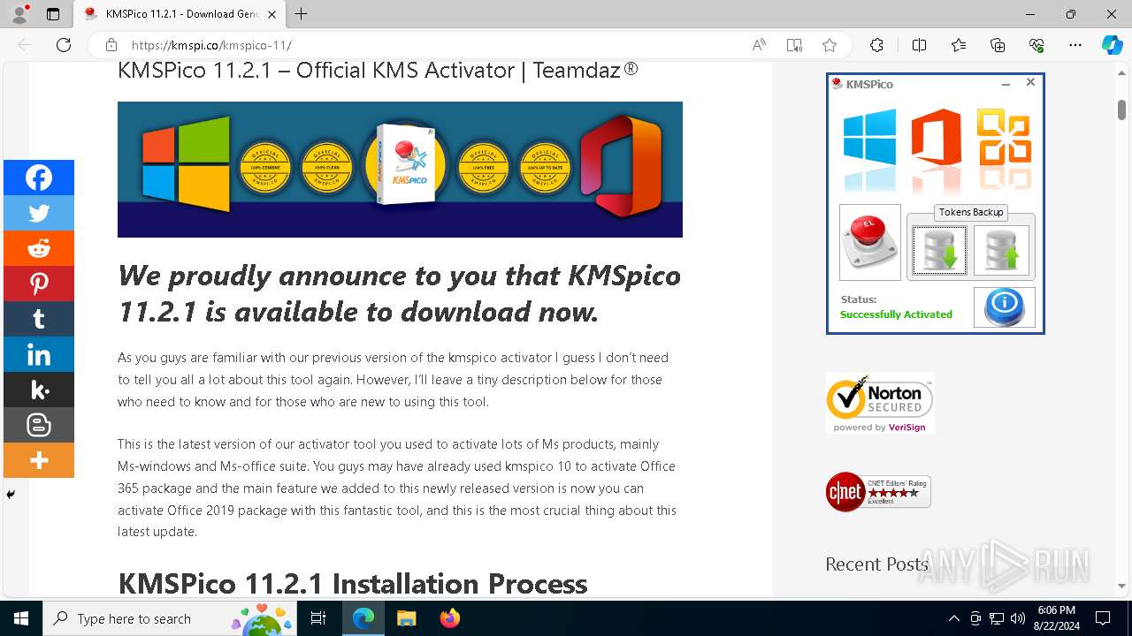Screen dimensions: 1132x636
Task: Launch Firefox from the taskbar
Action: [449, 618]
